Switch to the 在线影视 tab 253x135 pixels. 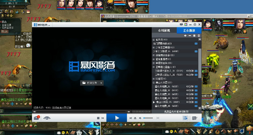(x=164, y=31)
